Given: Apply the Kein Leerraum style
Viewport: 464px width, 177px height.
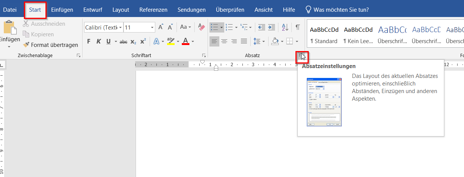Looking at the screenshot, I should (x=358, y=35).
